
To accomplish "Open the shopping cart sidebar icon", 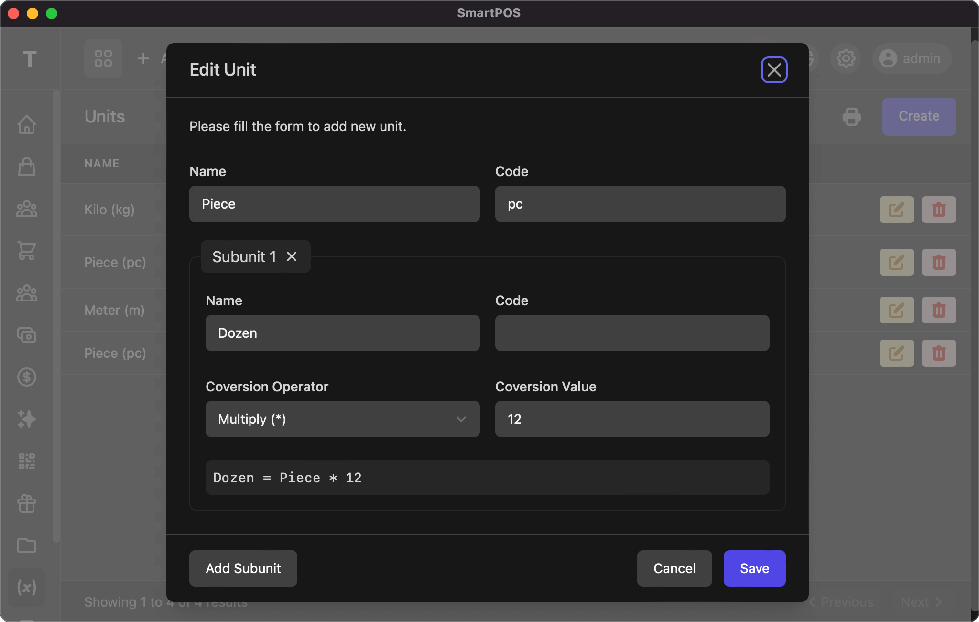I will point(27,251).
